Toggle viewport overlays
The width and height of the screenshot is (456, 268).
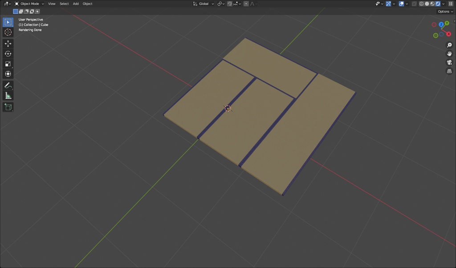click(401, 4)
